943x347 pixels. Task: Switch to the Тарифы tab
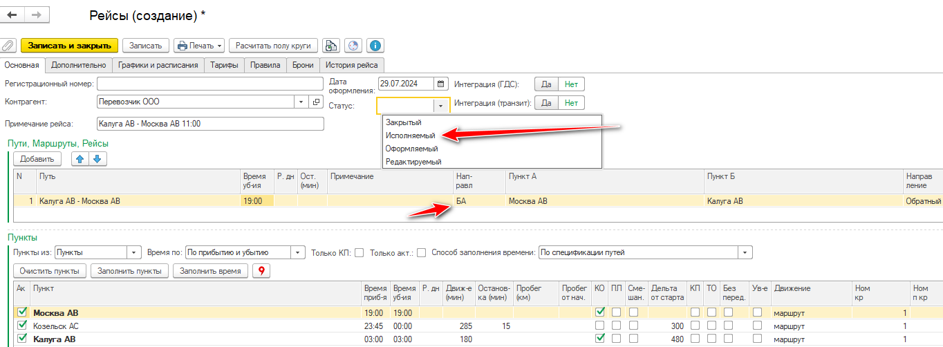225,65
